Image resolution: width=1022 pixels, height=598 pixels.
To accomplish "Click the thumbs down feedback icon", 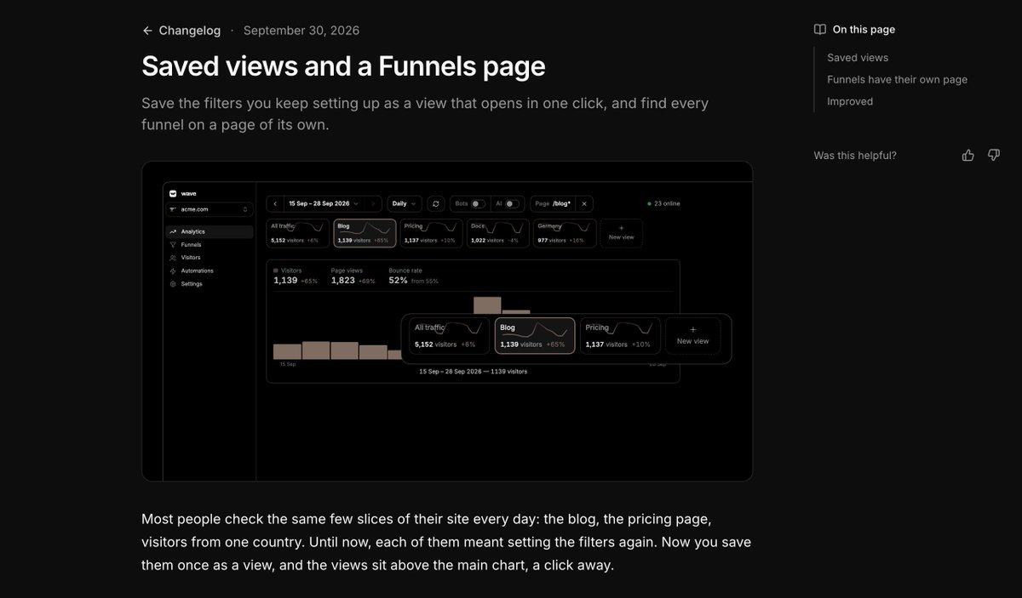I will (x=993, y=155).
